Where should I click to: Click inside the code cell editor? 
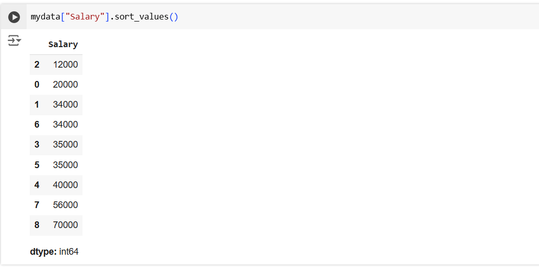click(x=307, y=17)
